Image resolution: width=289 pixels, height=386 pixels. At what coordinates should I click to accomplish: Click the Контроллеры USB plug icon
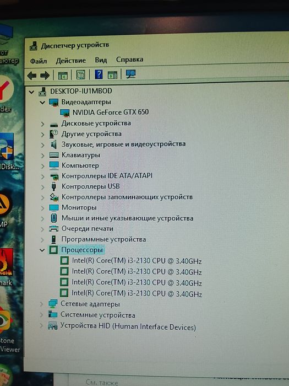[x=54, y=186]
